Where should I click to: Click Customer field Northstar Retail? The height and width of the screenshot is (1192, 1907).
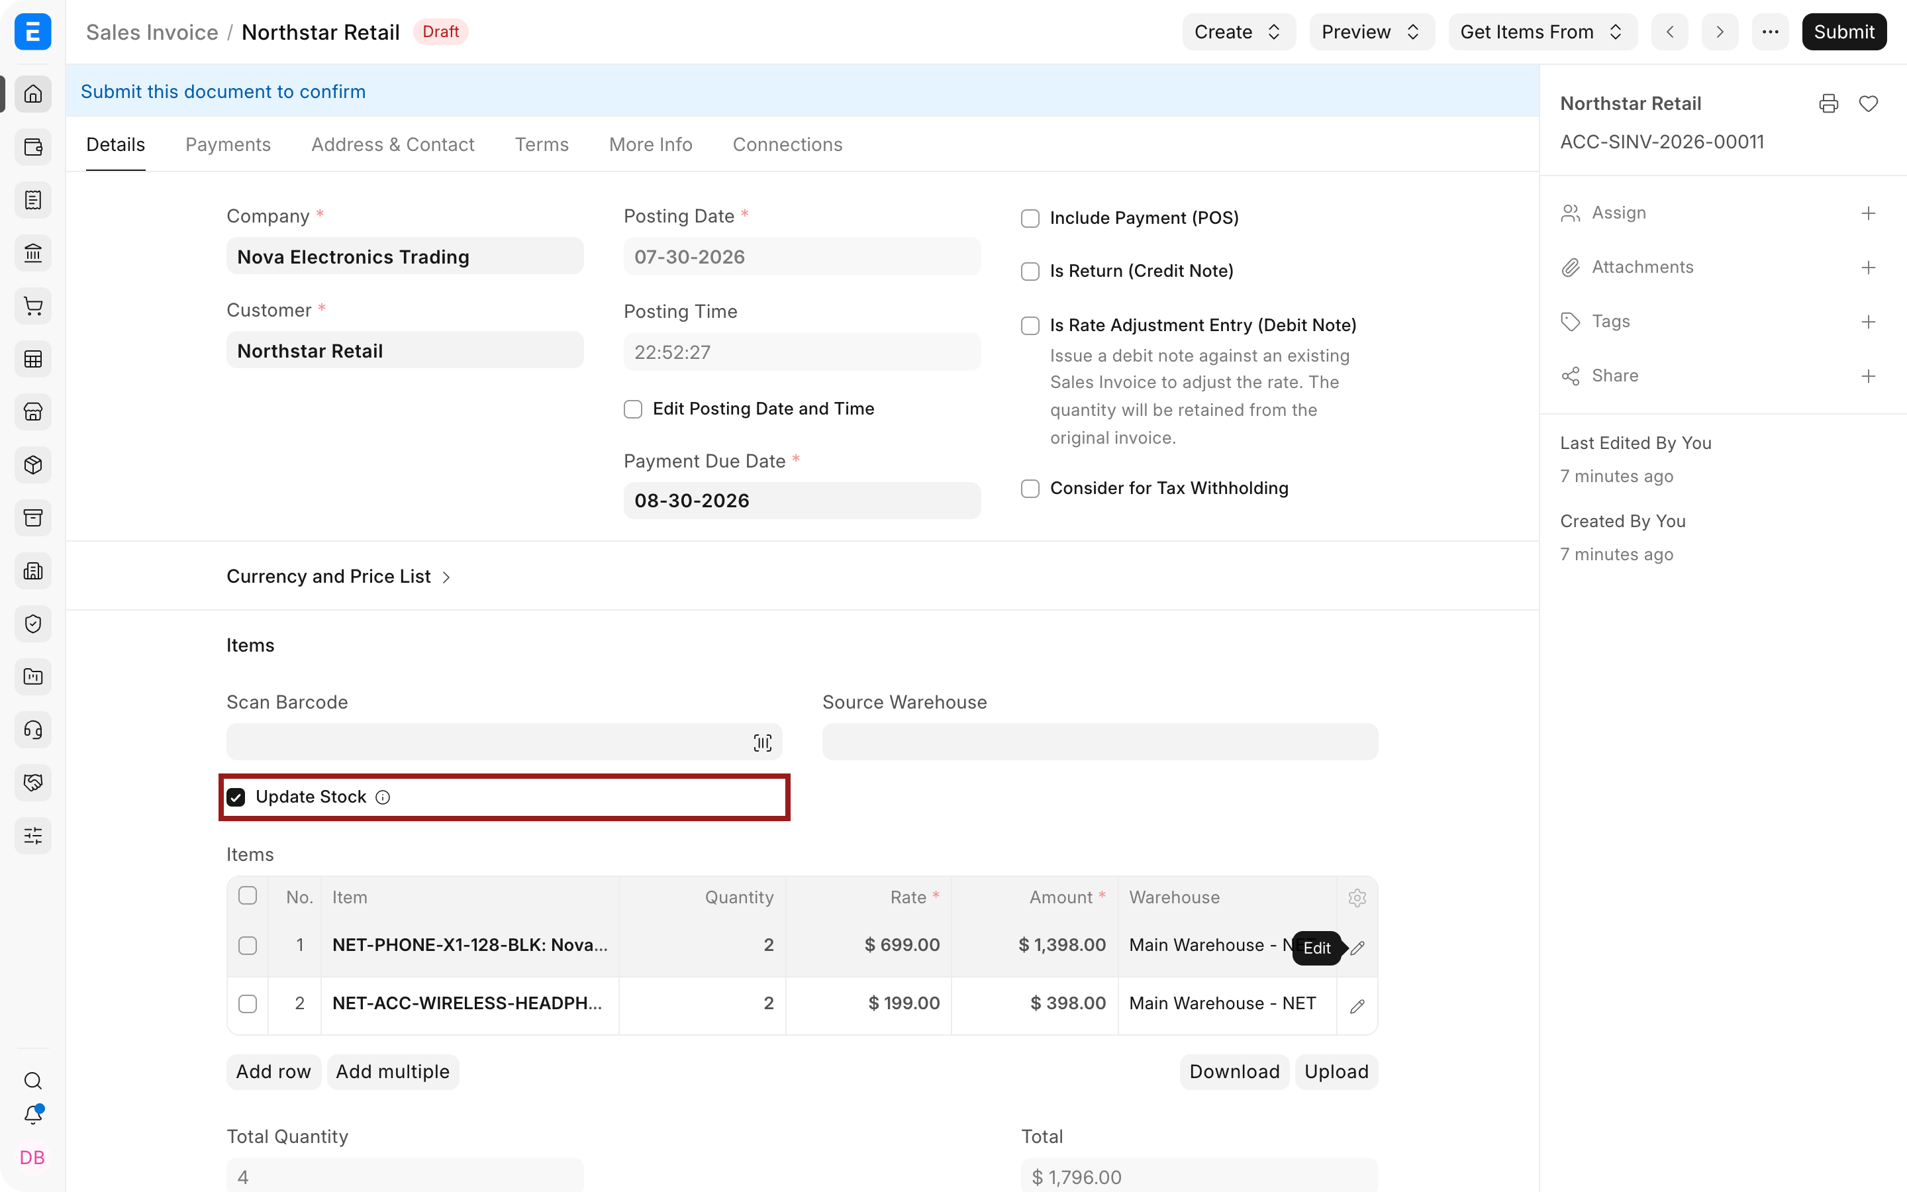(x=405, y=350)
